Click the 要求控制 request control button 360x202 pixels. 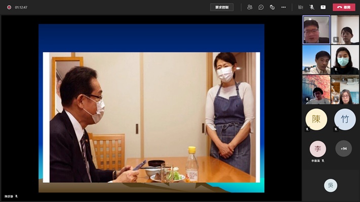pyautogui.click(x=222, y=7)
